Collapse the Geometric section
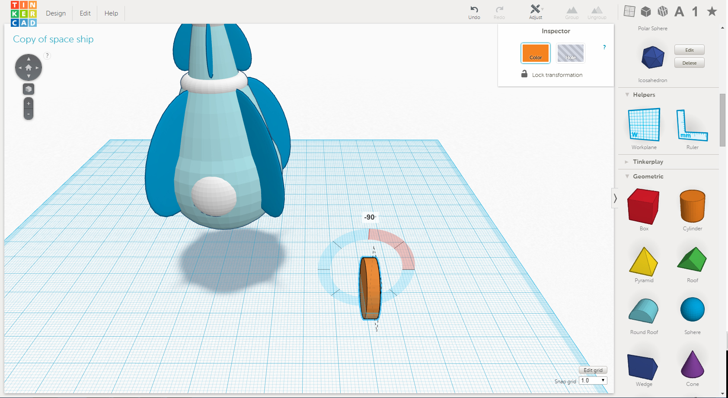The width and height of the screenshot is (728, 398). pos(627,176)
